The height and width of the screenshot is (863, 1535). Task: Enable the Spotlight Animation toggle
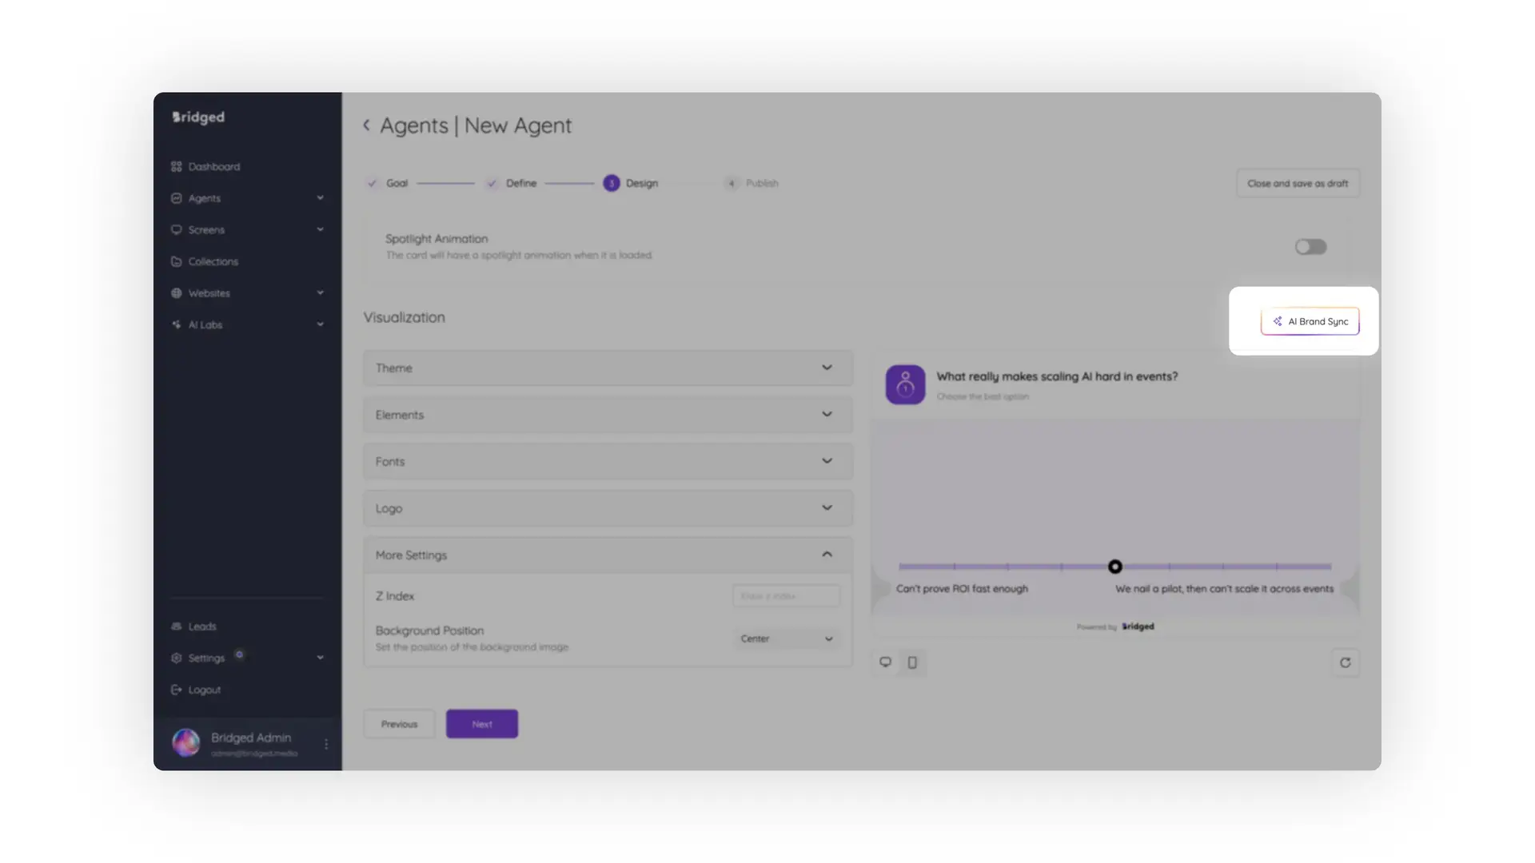click(x=1310, y=246)
